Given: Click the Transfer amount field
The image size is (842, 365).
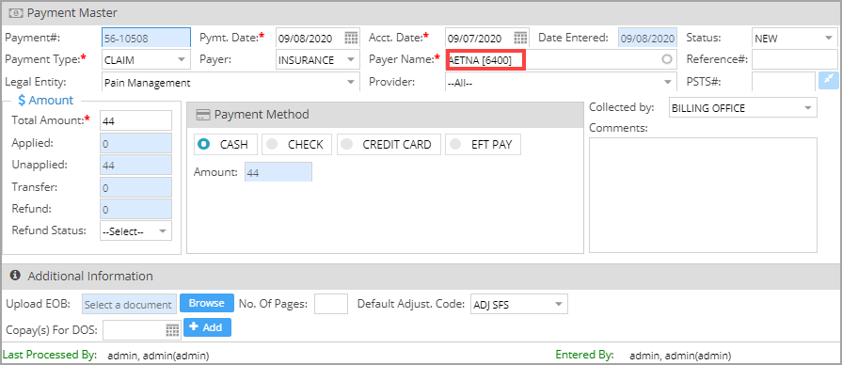Looking at the screenshot, I should coord(135,187).
